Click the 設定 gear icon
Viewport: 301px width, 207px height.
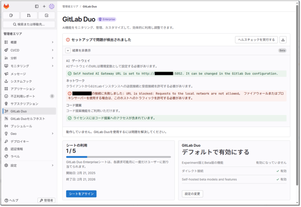6,165
